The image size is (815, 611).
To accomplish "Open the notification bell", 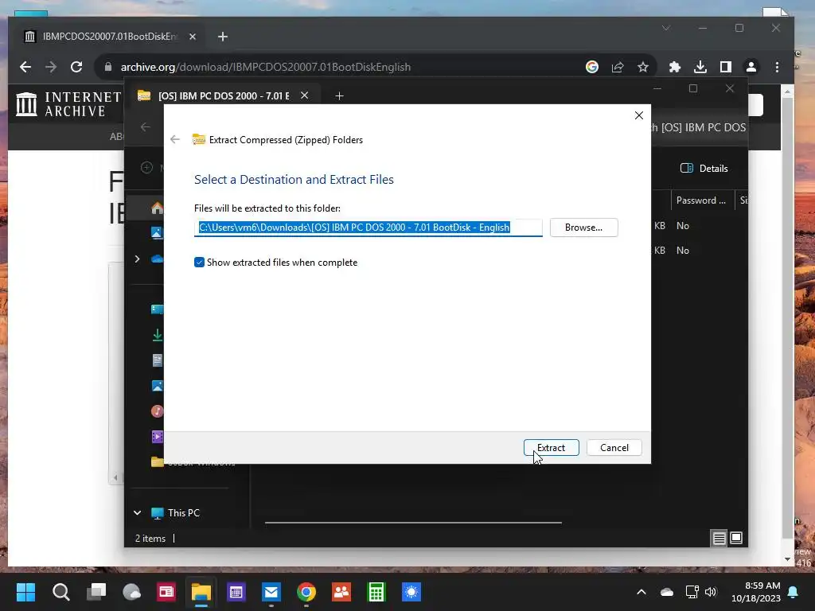I will [x=794, y=592].
